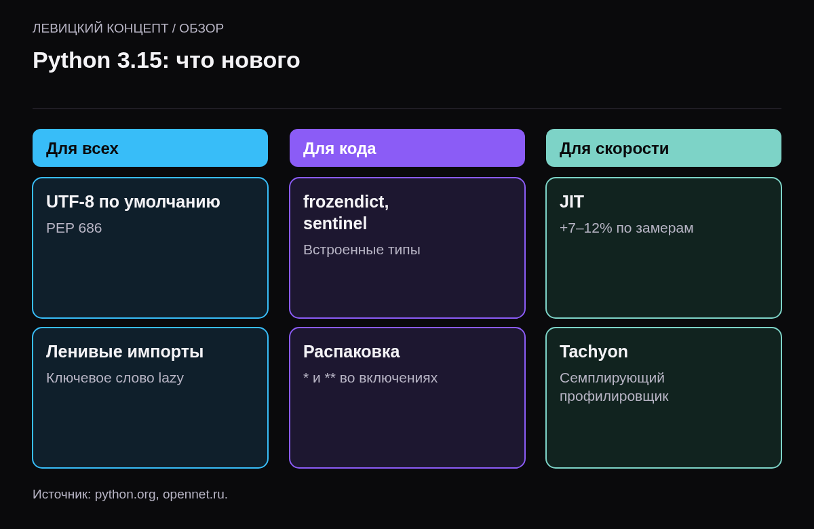Open the 'Распаковка' card

tap(407, 398)
